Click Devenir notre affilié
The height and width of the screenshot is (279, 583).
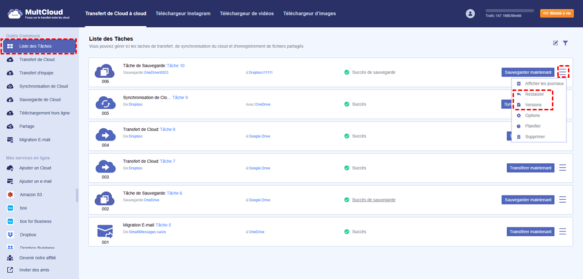pyautogui.click(x=37, y=258)
